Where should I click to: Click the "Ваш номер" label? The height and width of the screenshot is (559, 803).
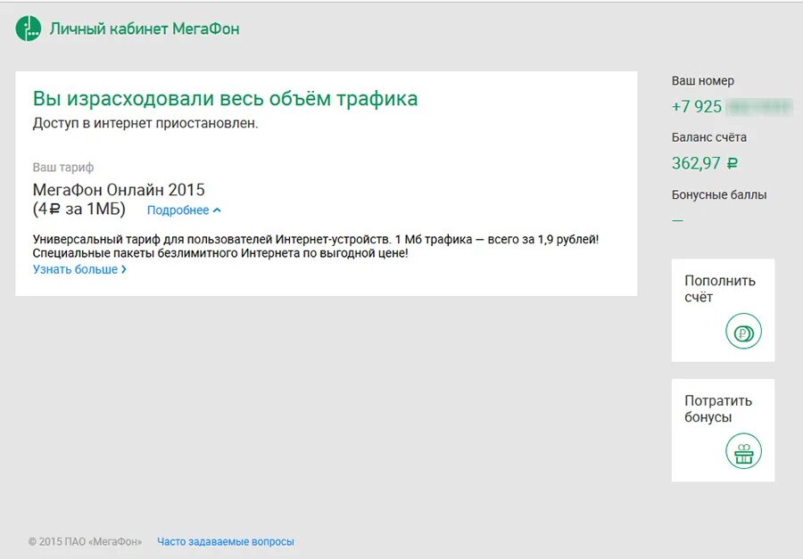coord(703,81)
